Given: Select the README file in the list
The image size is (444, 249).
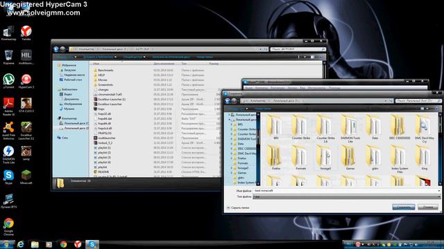Looking at the screenshot, I should [x=103, y=172].
